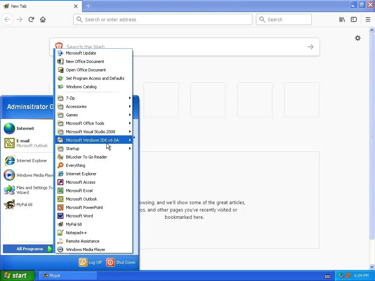Screen dimensions: 375x281
Task: Open on-screen keyboard icon in taskbar
Action: (327, 276)
